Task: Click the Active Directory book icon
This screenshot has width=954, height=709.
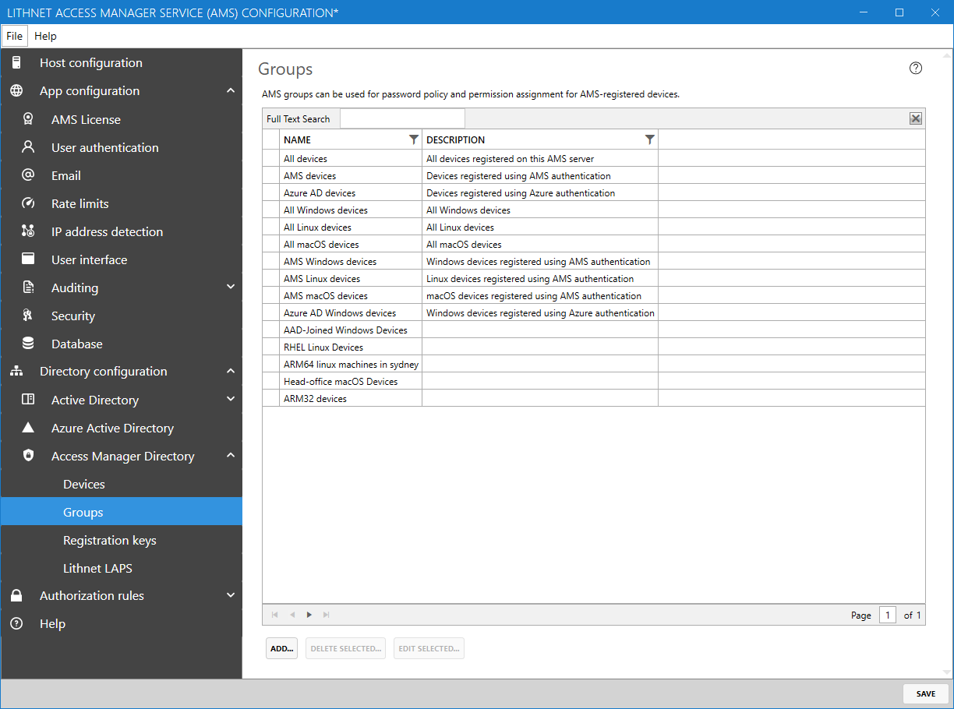Action: click(x=28, y=400)
